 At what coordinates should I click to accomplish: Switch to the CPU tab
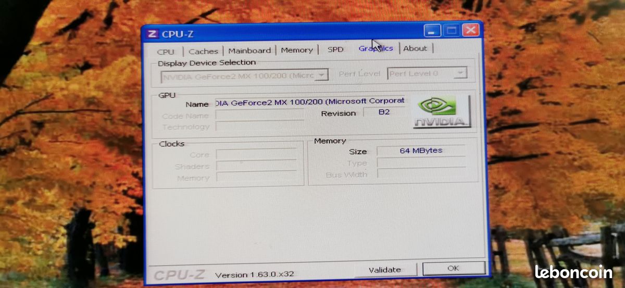click(166, 52)
